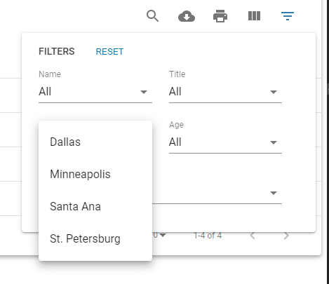This screenshot has height=284, width=329.
Task: Open the view columns icon
Action: [254, 16]
